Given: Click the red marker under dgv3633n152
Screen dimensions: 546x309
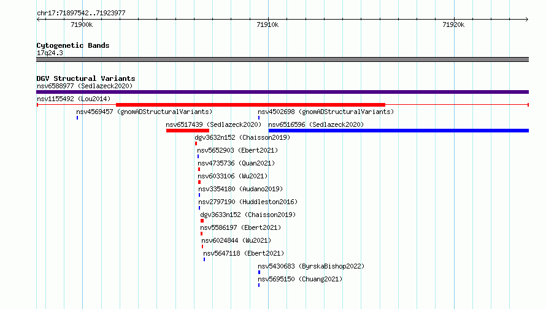Looking at the screenshot, I should click(x=202, y=221).
